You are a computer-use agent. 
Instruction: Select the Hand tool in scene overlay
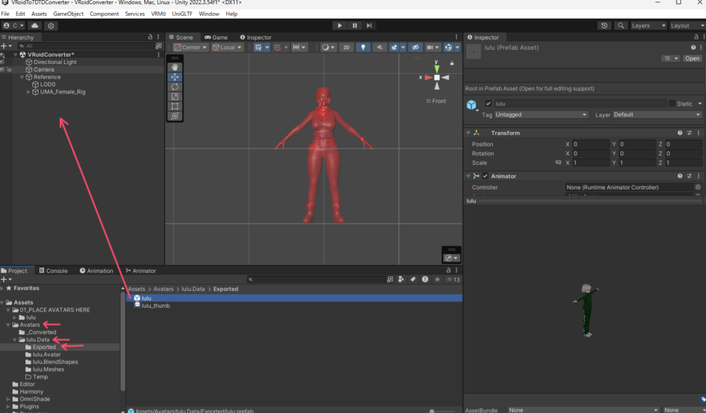(x=175, y=67)
